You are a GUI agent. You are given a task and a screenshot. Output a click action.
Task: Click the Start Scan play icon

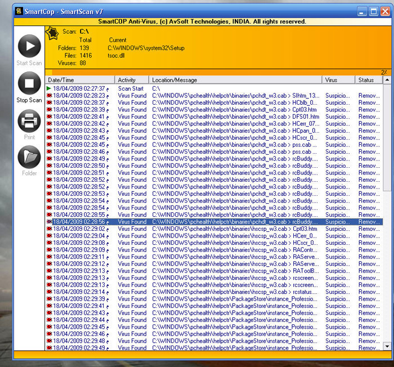click(29, 46)
